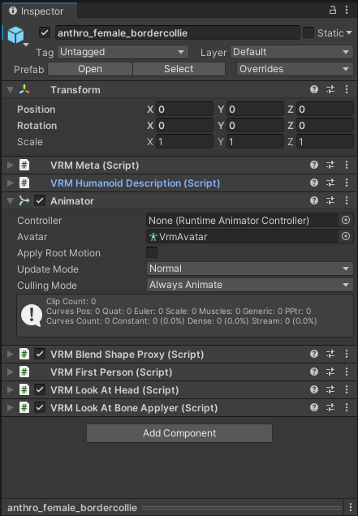This screenshot has height=516, width=358.
Task: Click the preview footer bar named anthro_female_bordercollie
Action: click(x=174, y=507)
